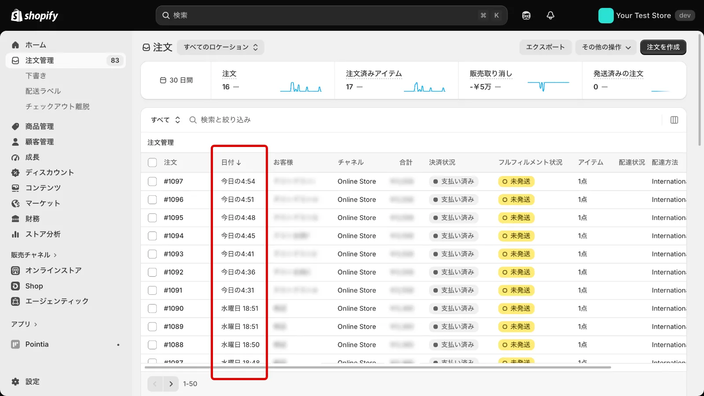Open the edit columns icon

click(x=674, y=120)
